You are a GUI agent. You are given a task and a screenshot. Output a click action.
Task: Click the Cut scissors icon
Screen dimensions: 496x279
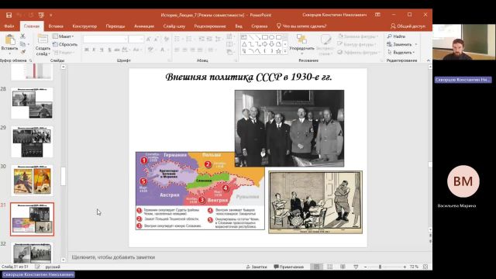coord(22,36)
